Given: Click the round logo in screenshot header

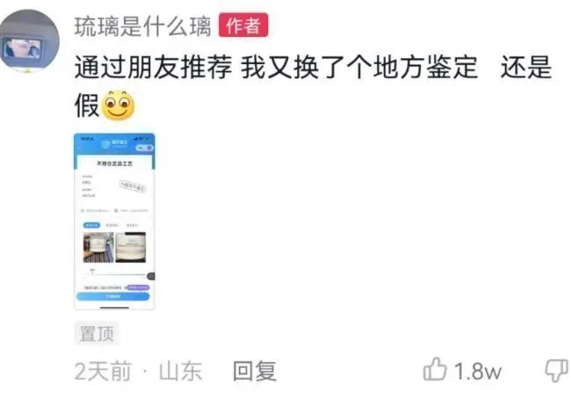Looking at the screenshot, I should pos(105,145).
